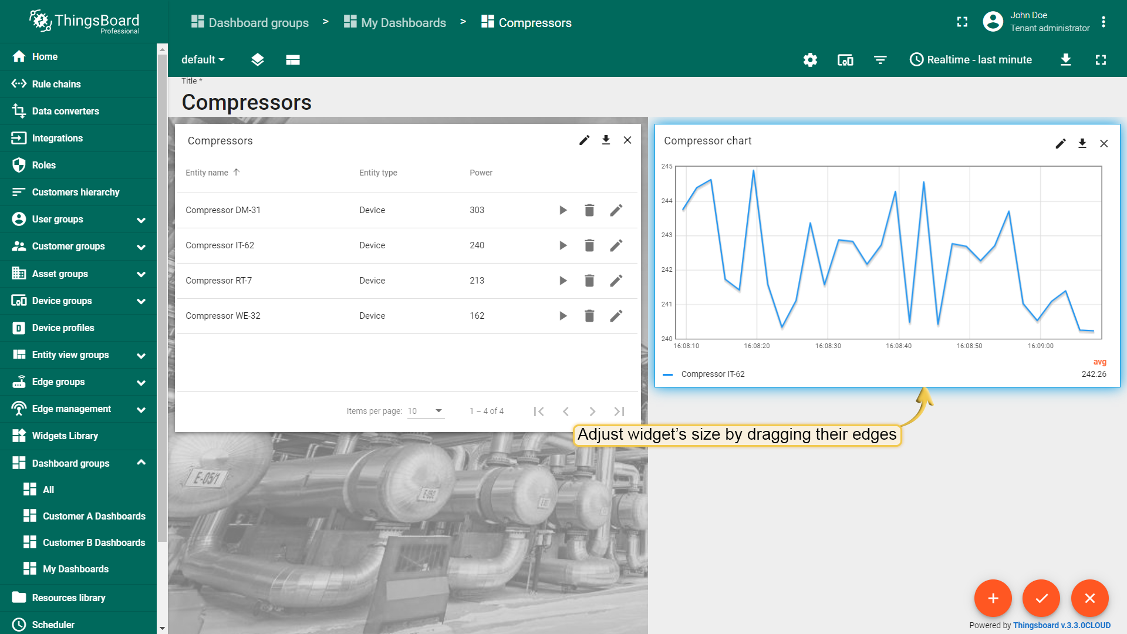
Task: Click play arrow for Compressor DM-31
Action: point(563,210)
